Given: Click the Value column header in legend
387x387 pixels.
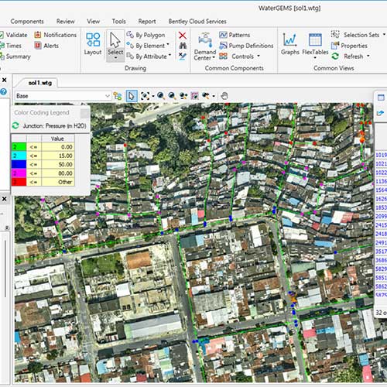Looking at the screenshot, I should [x=58, y=139].
